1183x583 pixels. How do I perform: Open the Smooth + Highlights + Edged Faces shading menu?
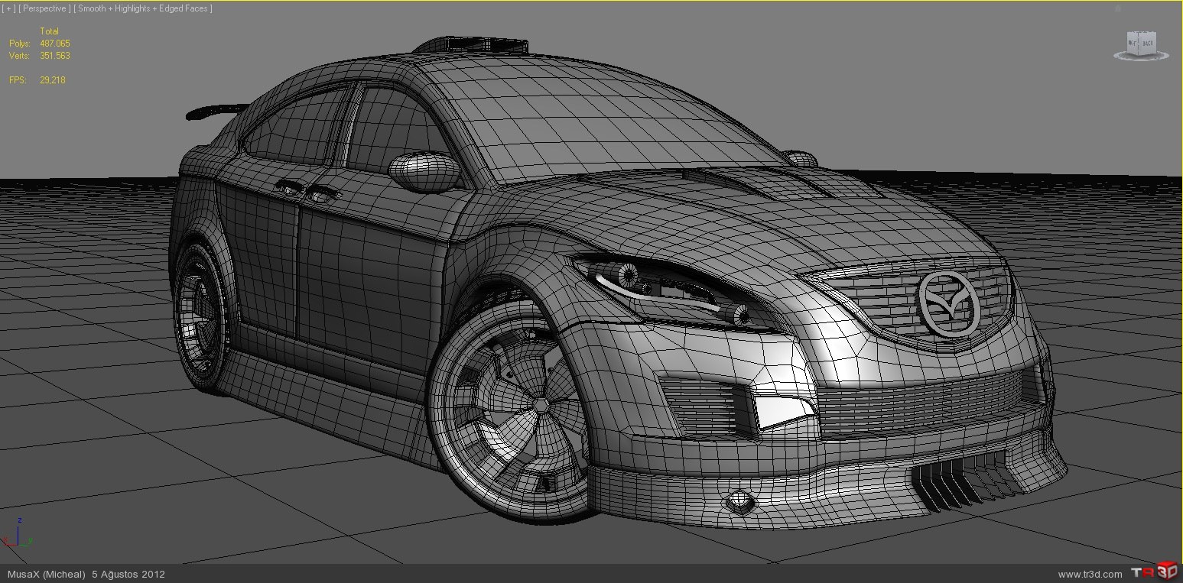(x=144, y=8)
